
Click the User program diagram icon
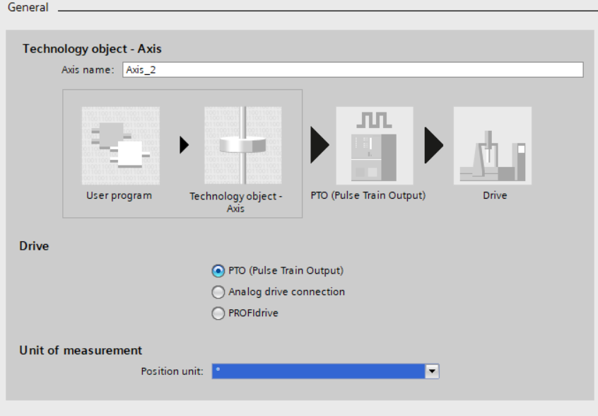coord(120,146)
